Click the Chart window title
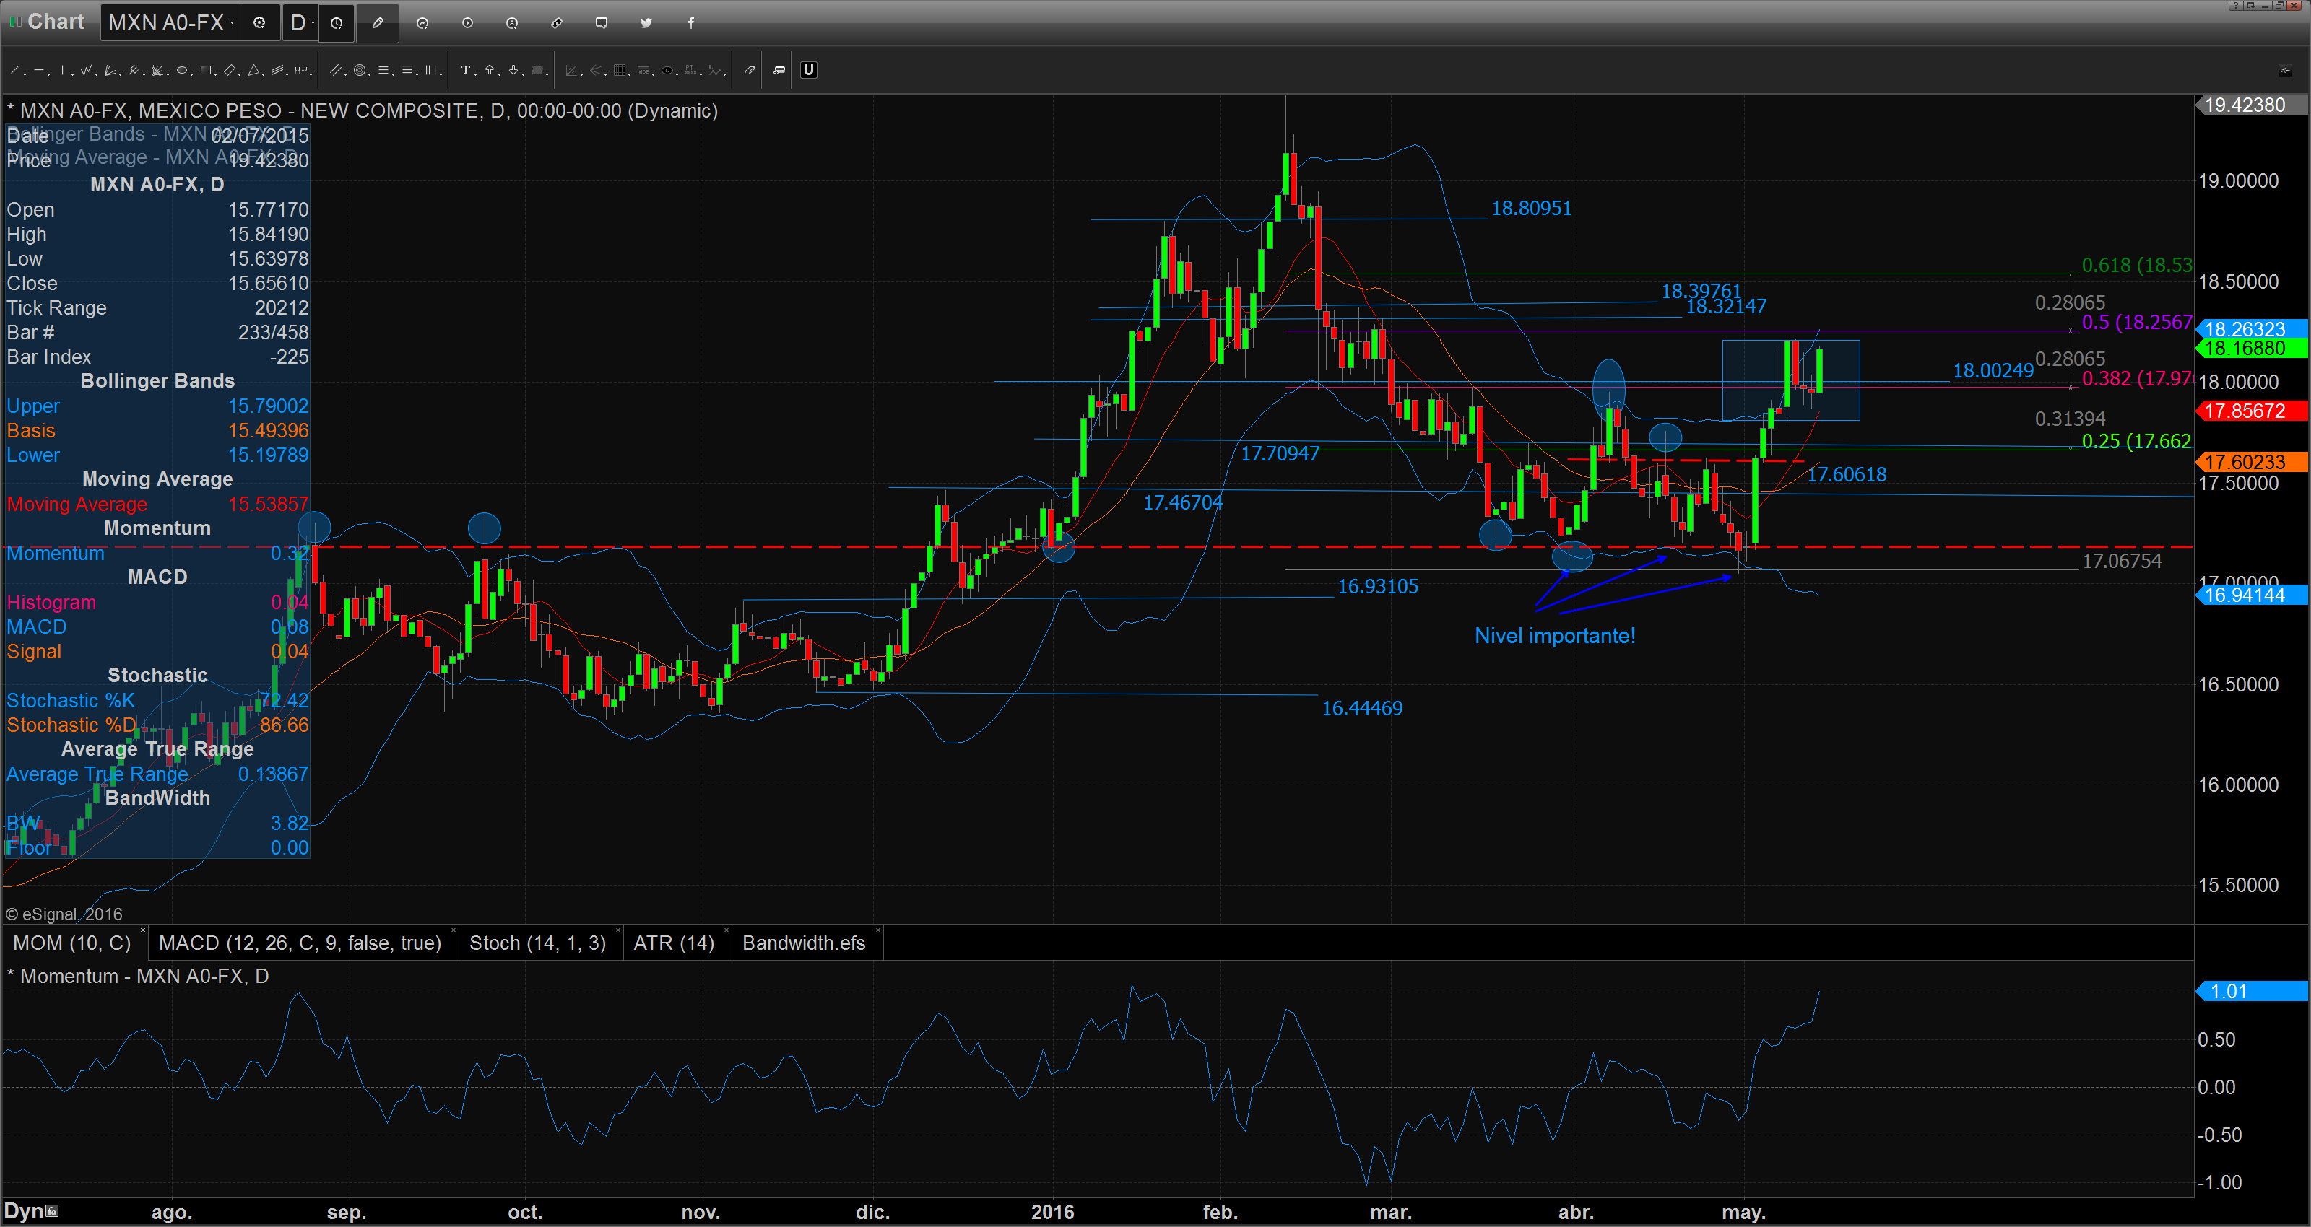Viewport: 2311px width, 1227px height. (56, 22)
